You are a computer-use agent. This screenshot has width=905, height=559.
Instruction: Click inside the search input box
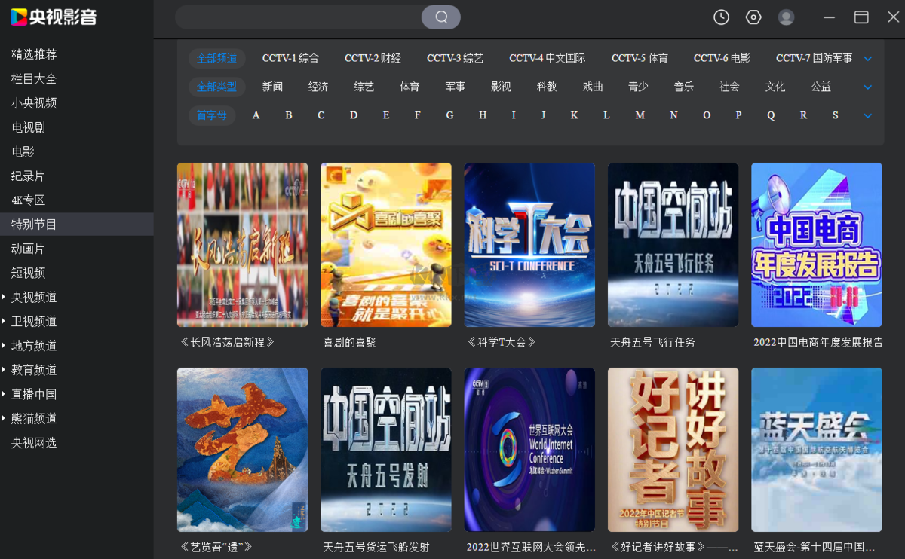point(302,17)
